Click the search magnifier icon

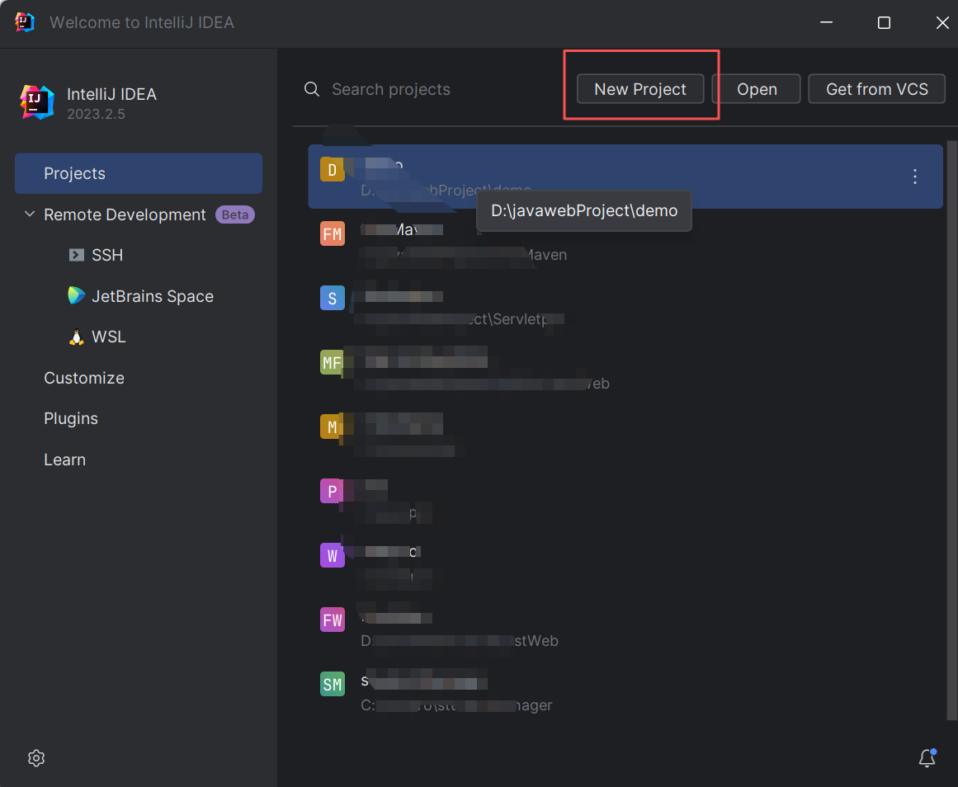point(312,89)
